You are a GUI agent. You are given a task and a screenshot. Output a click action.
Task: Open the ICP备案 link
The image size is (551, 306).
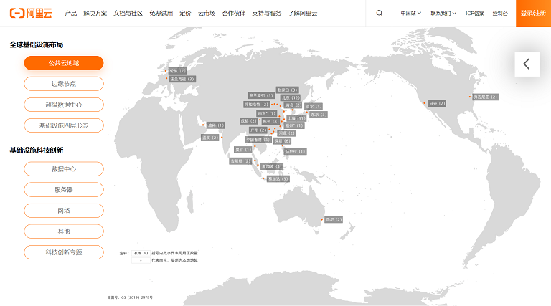coord(475,14)
